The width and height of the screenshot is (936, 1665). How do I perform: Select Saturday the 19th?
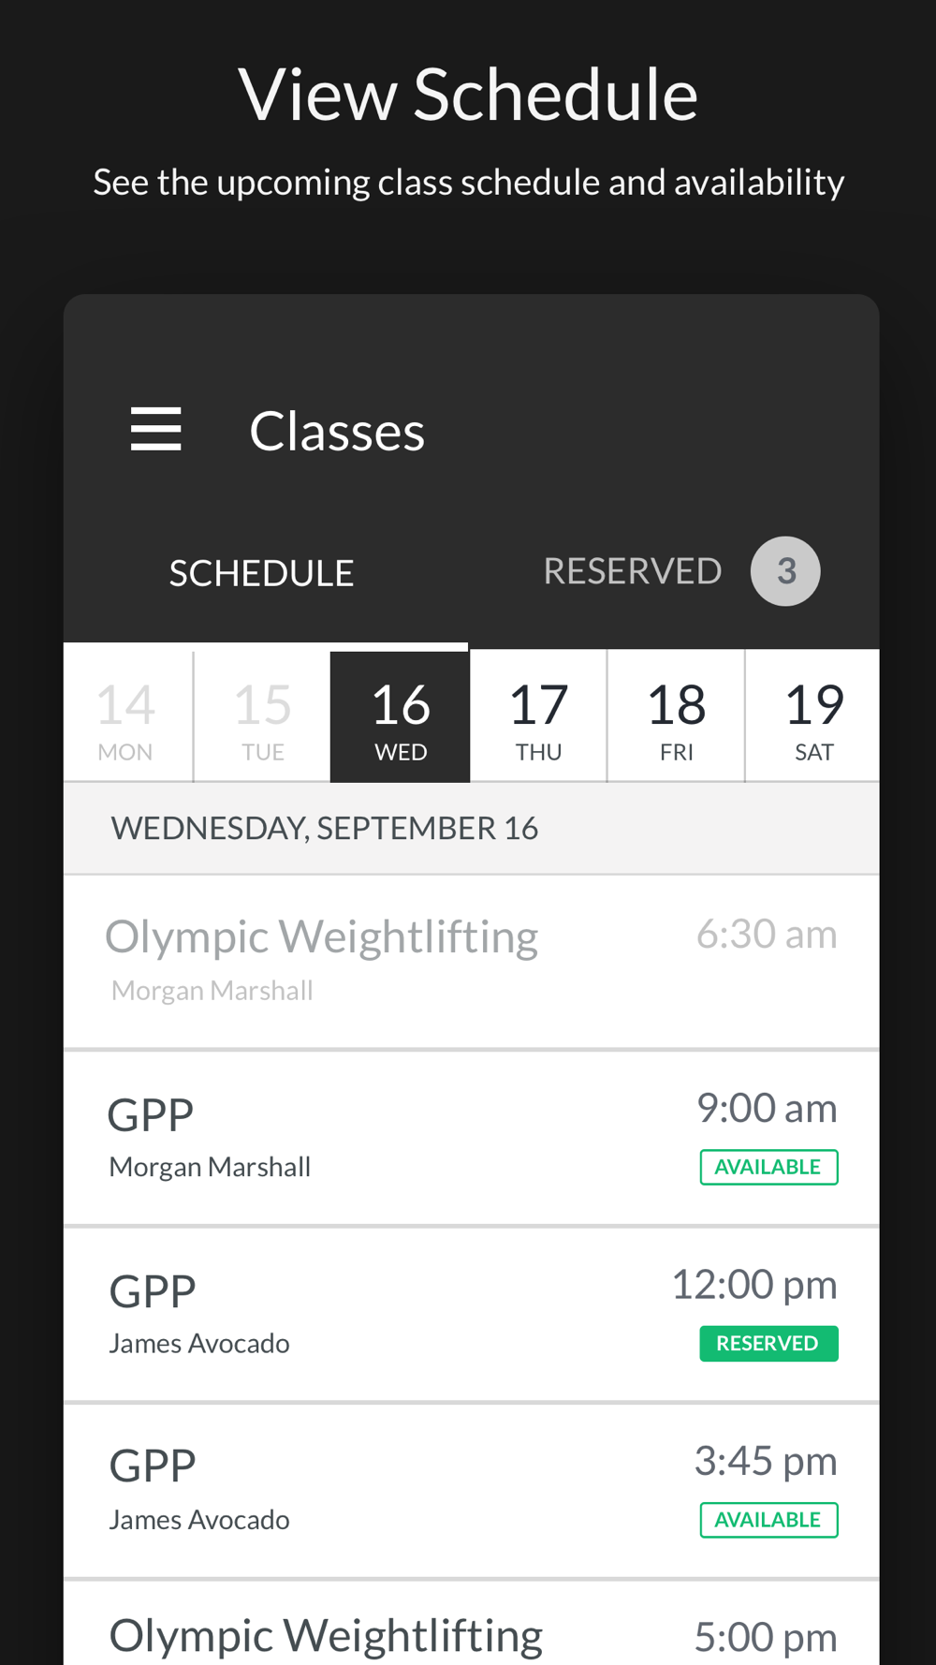click(x=813, y=717)
